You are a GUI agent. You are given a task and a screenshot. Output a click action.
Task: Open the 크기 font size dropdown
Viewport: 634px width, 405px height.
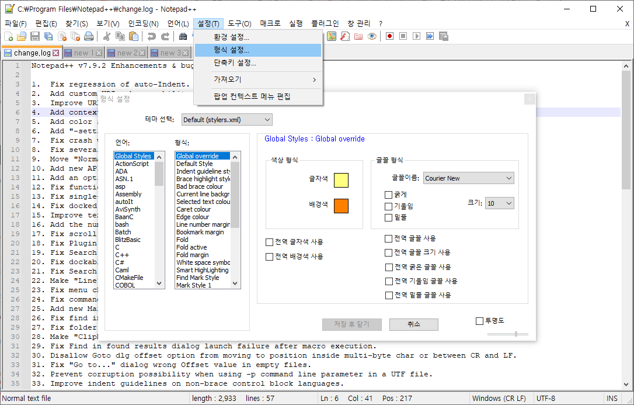500,203
